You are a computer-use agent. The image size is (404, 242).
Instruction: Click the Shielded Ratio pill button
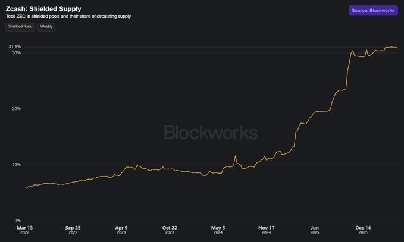tap(20, 27)
